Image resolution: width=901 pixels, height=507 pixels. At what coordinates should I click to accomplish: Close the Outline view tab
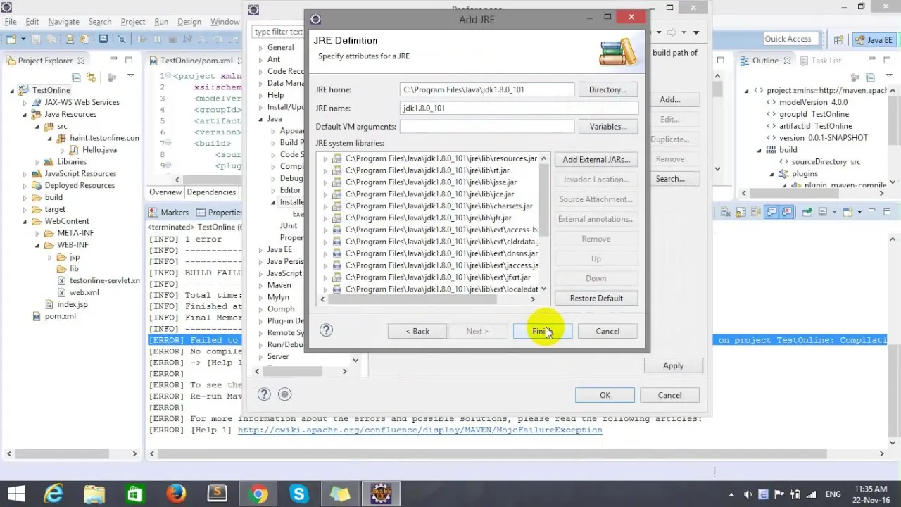pyautogui.click(x=786, y=61)
